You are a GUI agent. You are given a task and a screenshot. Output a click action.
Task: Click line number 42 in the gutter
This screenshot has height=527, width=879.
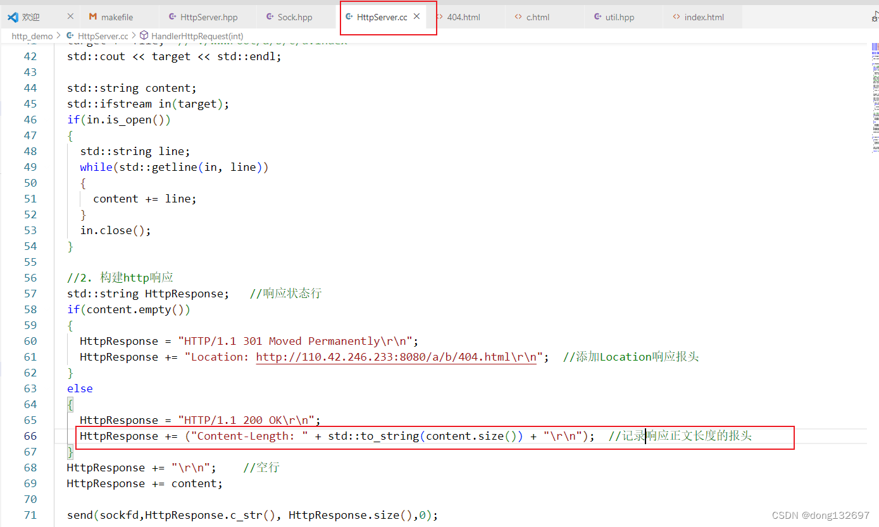coord(30,56)
